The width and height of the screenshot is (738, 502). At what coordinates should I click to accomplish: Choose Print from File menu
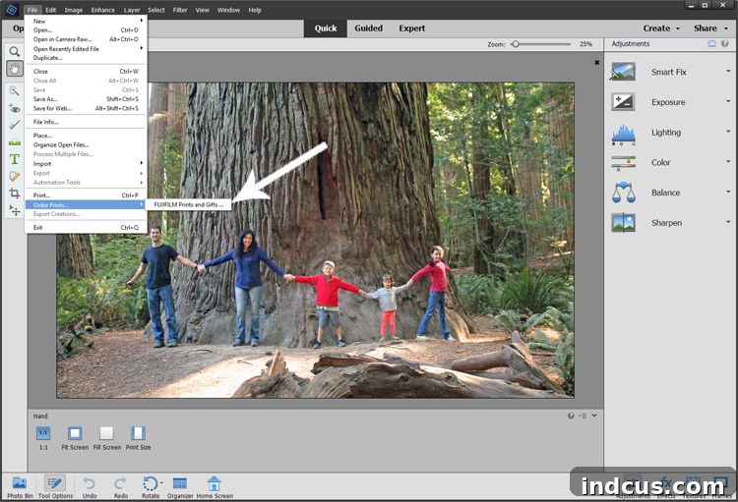click(x=86, y=195)
